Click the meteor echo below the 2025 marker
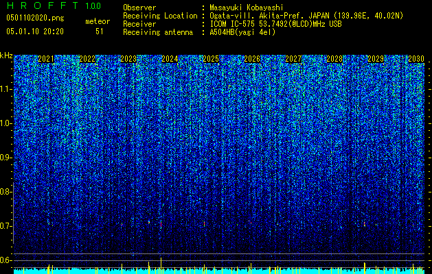 click(204, 224)
